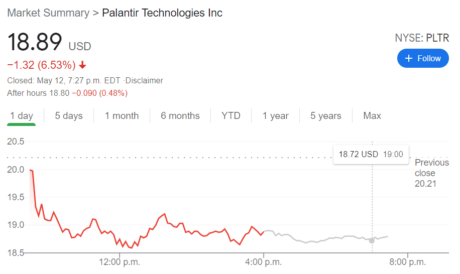Open the Market Summary link
Viewport: 460px width, 274px height.
click(48, 13)
